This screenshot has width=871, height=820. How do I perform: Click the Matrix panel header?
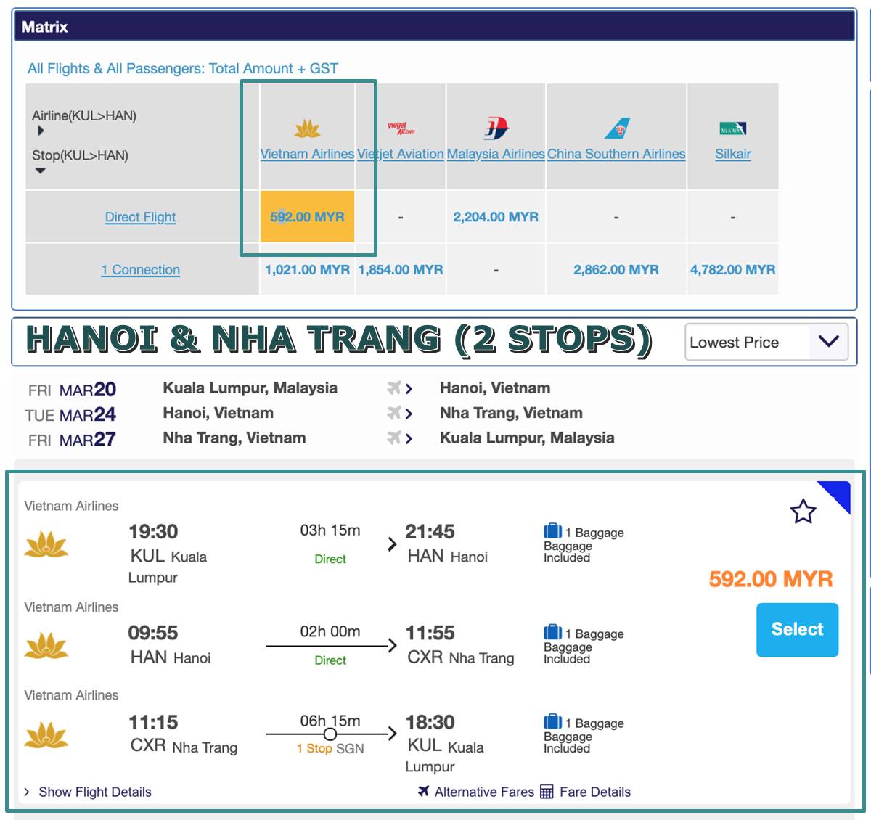click(x=434, y=27)
